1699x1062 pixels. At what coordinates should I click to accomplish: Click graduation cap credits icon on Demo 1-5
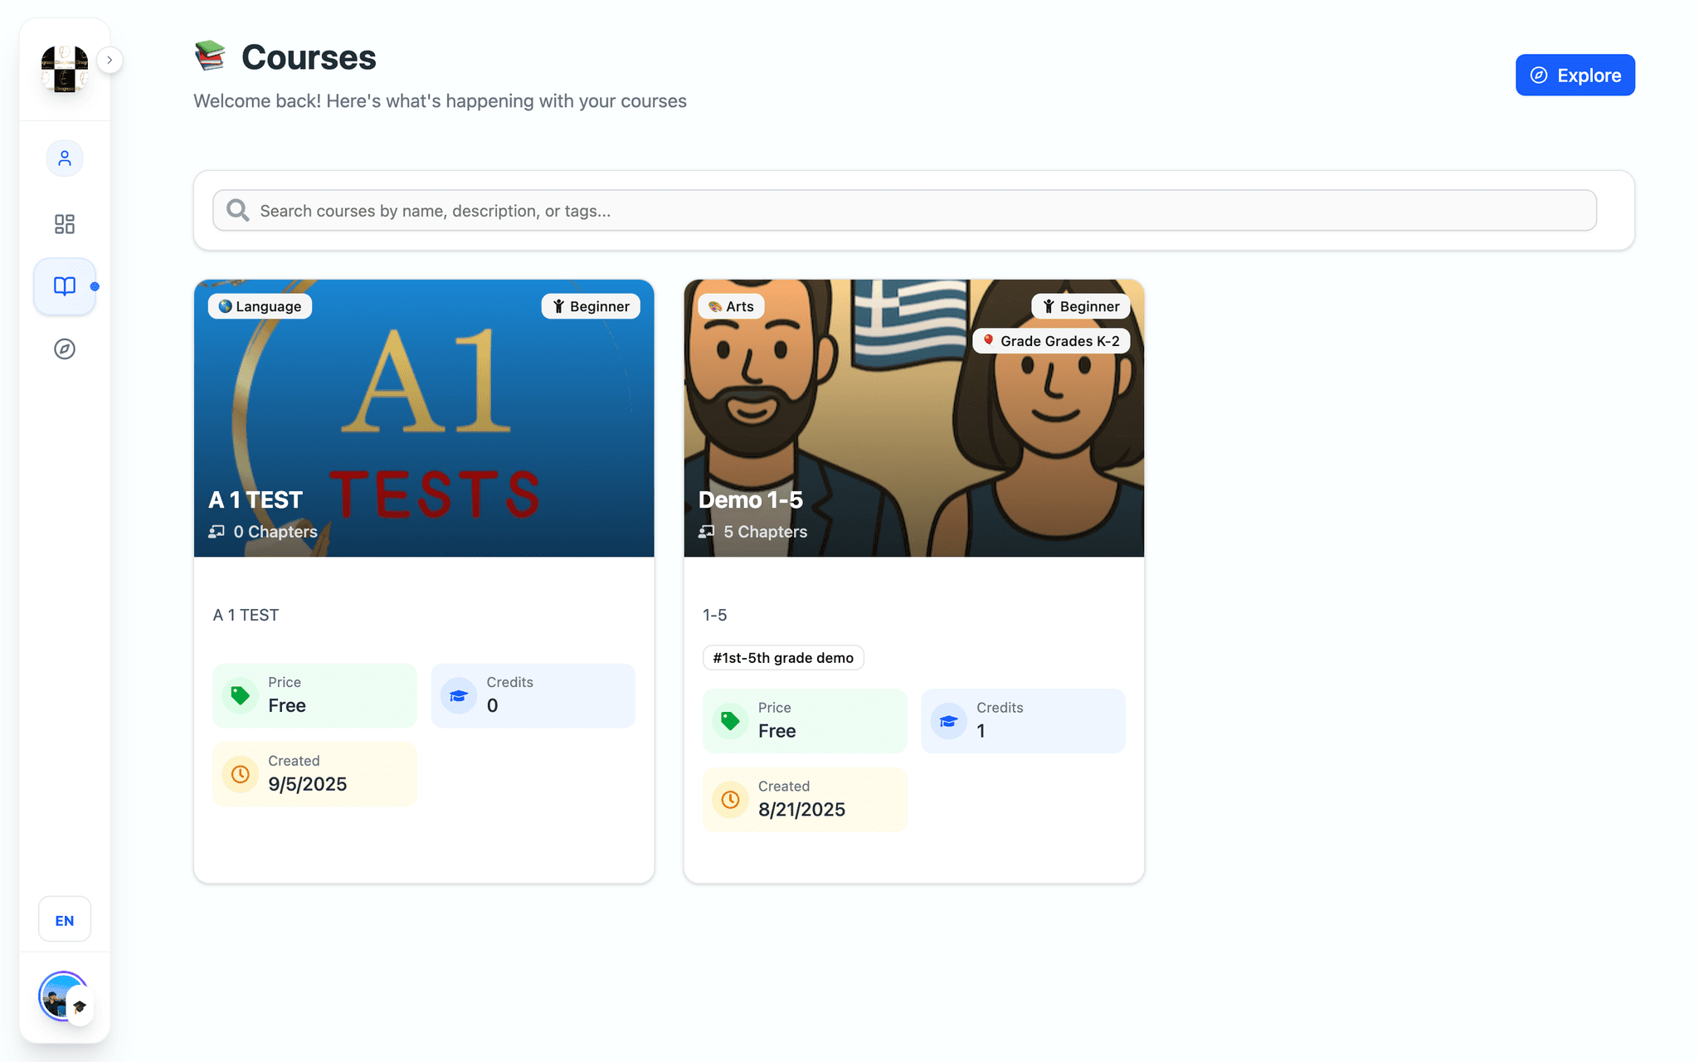point(949,721)
